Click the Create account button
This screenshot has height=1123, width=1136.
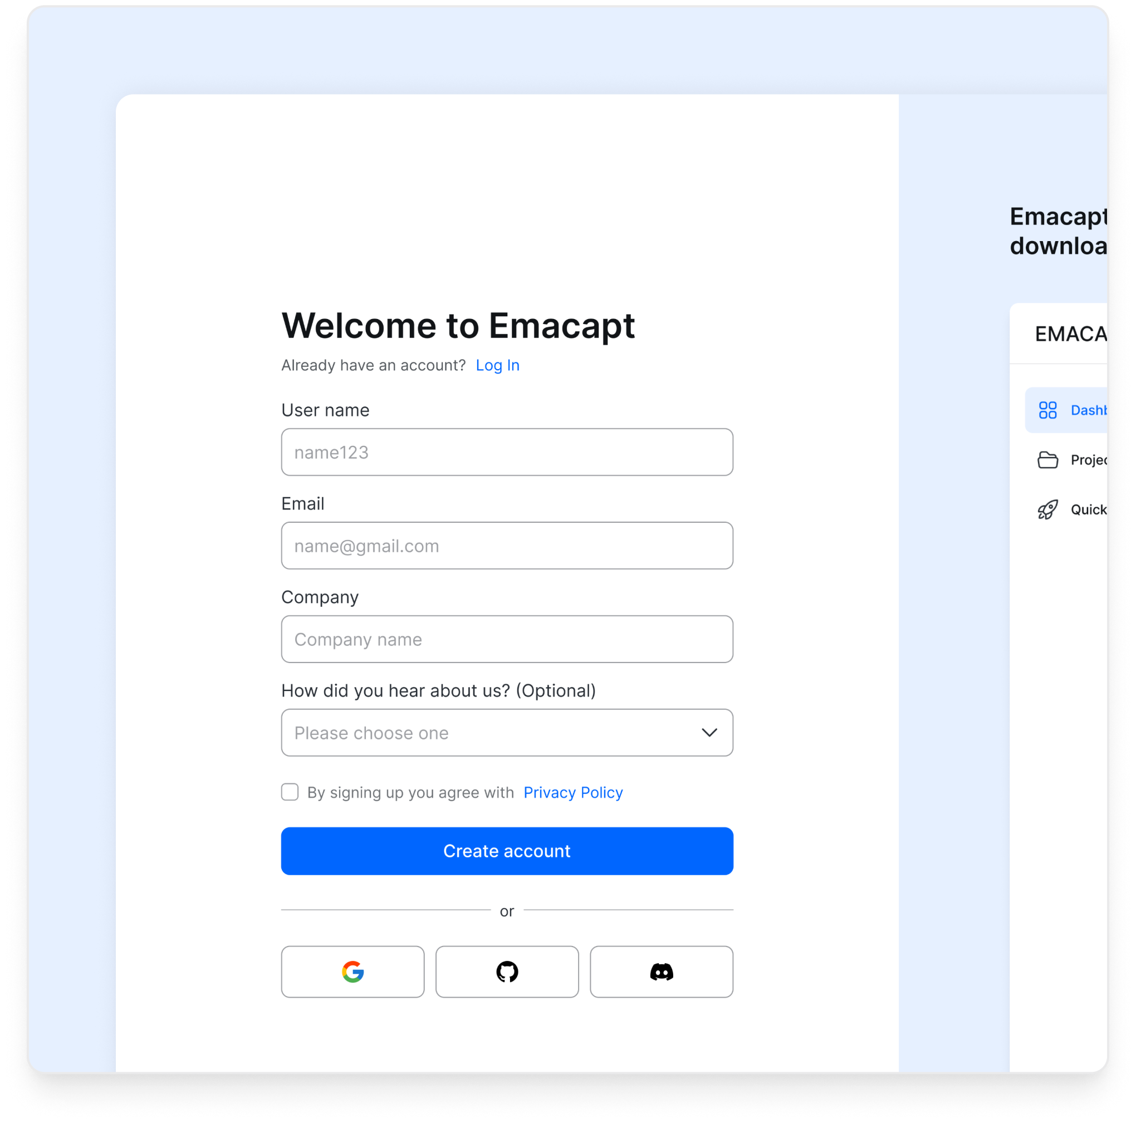click(x=507, y=851)
